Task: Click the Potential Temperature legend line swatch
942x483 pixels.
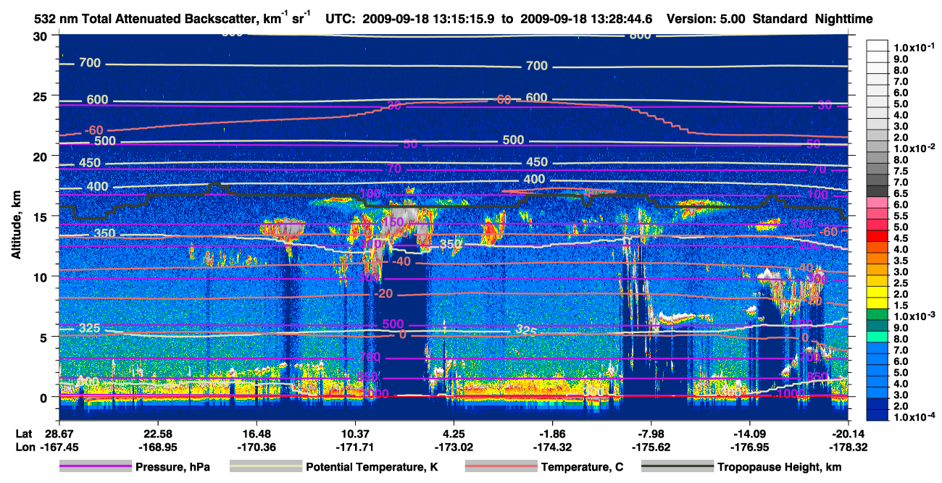Action: pos(266,467)
